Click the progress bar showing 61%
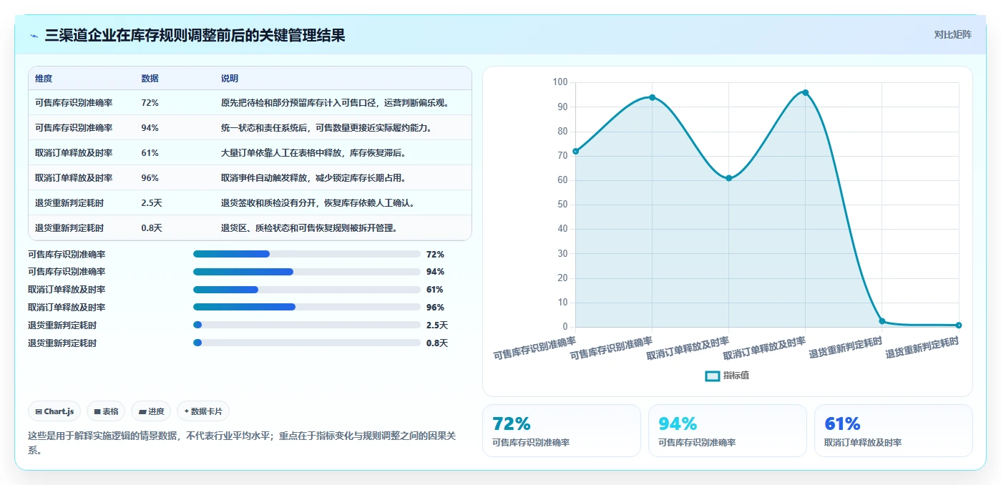Image resolution: width=1001 pixels, height=485 pixels. [307, 290]
